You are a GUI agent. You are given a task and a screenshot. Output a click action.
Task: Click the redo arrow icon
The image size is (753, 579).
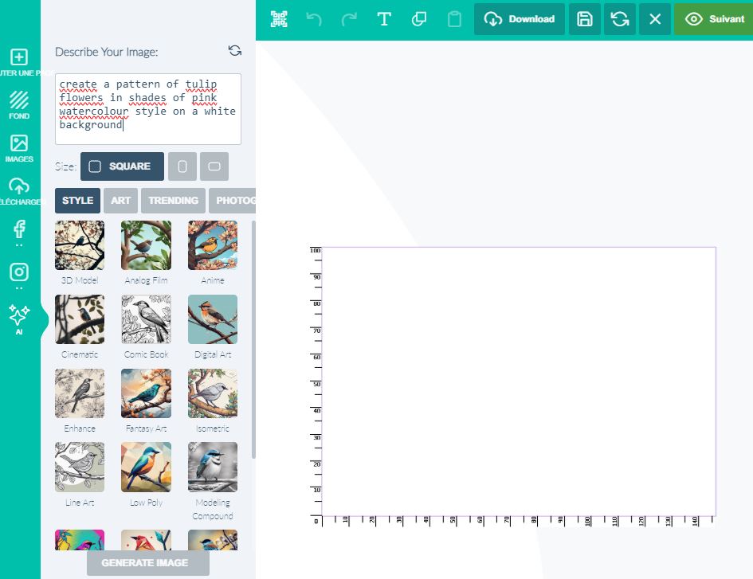[349, 19]
